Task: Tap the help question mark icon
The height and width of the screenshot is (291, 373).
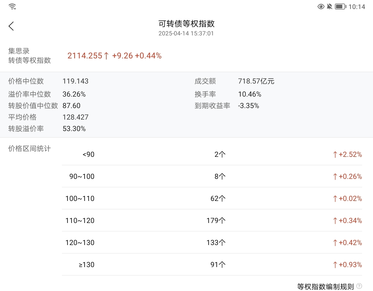Action: point(359,286)
